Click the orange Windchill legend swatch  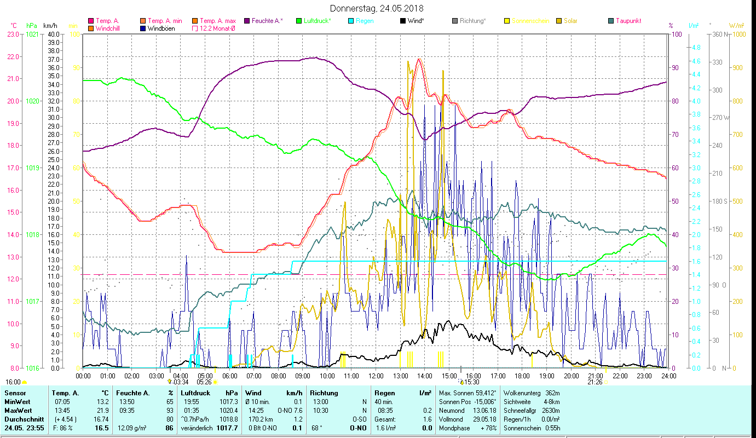tap(91, 28)
